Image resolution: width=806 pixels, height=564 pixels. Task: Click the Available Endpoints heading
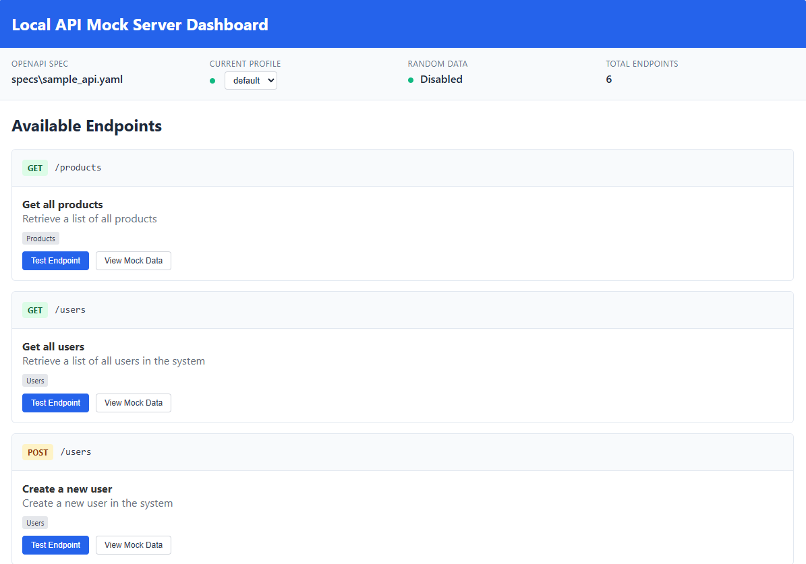(x=87, y=126)
